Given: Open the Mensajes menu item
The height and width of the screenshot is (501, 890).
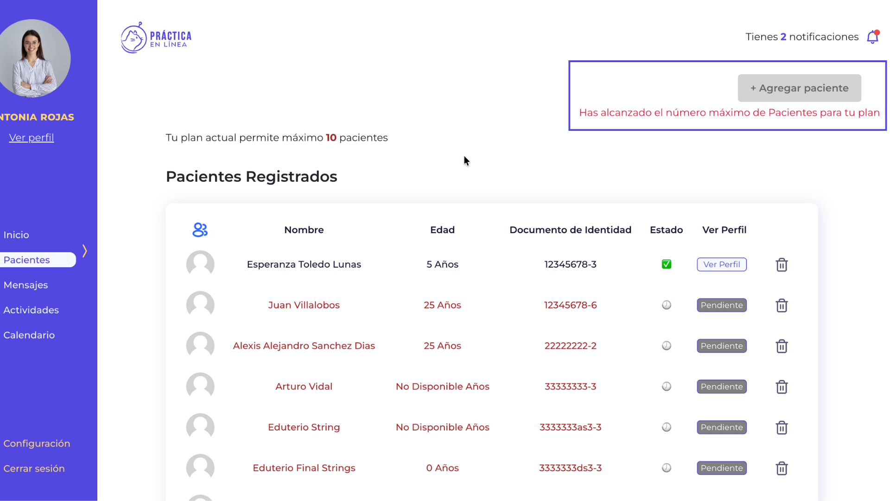Looking at the screenshot, I should tap(25, 285).
